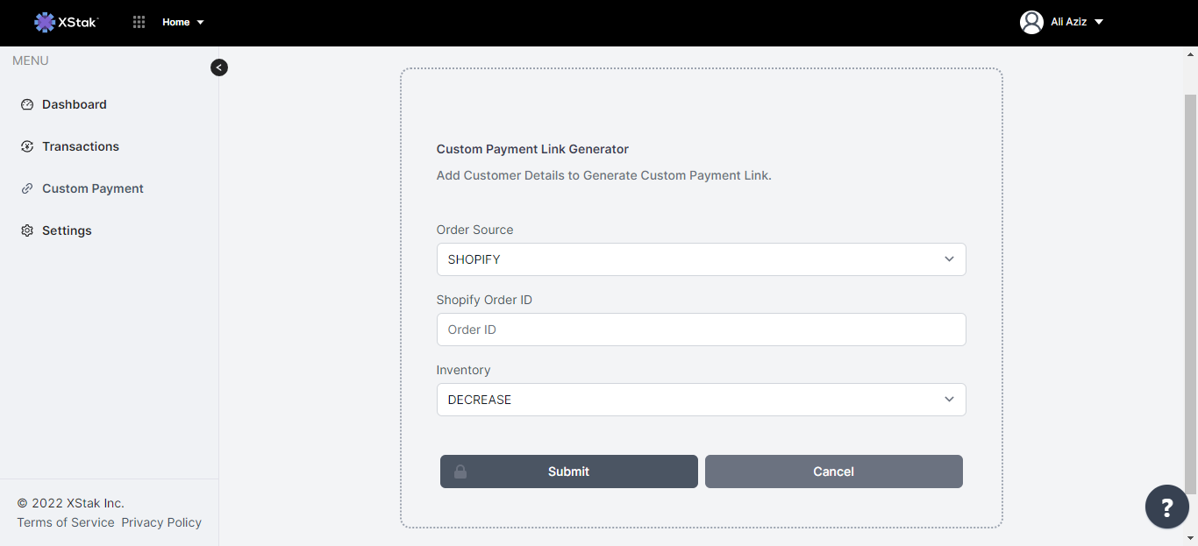
Task: Select the Dashboard menu item
Action: [75, 104]
